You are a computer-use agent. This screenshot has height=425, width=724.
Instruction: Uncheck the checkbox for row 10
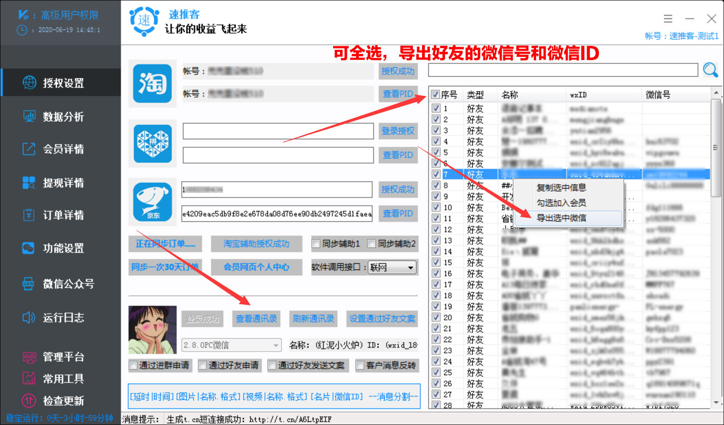[436, 207]
